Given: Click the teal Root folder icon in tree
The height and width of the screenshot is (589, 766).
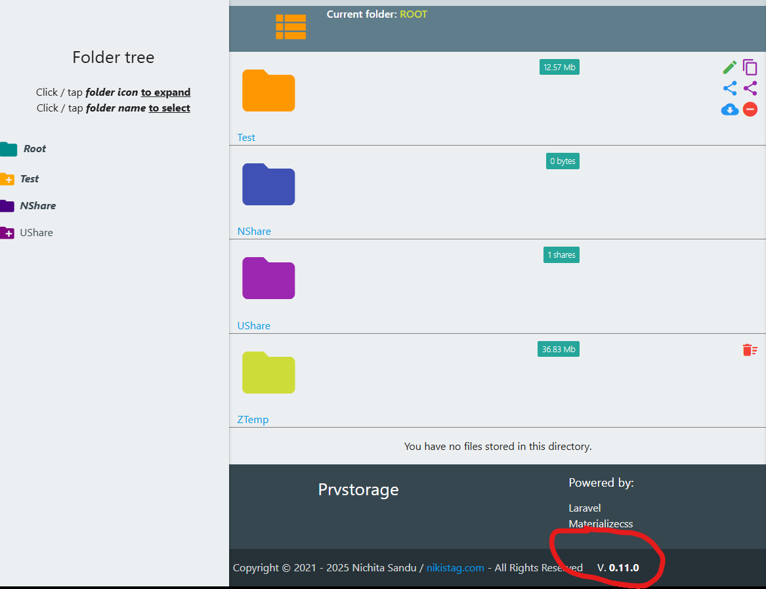Looking at the screenshot, I should pyautogui.click(x=9, y=150).
